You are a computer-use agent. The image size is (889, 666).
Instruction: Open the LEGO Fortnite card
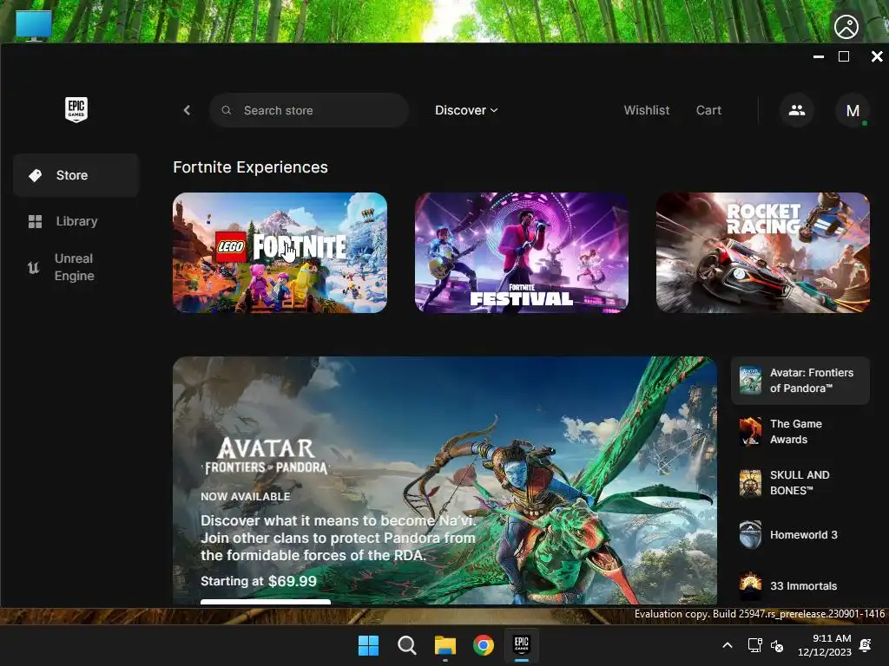(x=280, y=252)
